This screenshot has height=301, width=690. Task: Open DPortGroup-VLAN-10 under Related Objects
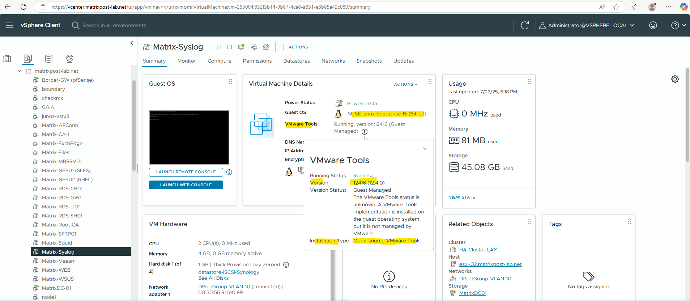(485, 279)
